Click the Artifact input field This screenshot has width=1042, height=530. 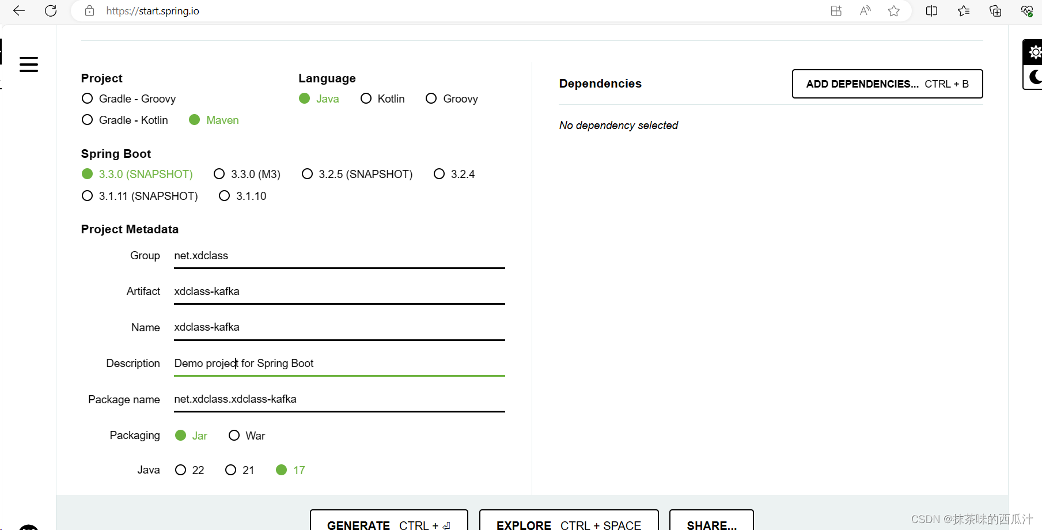(339, 291)
